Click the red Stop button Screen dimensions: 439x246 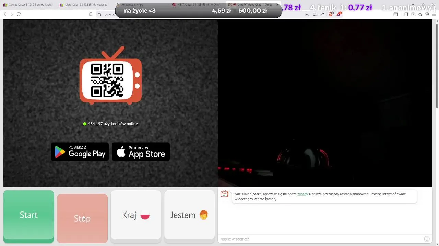(x=82, y=218)
